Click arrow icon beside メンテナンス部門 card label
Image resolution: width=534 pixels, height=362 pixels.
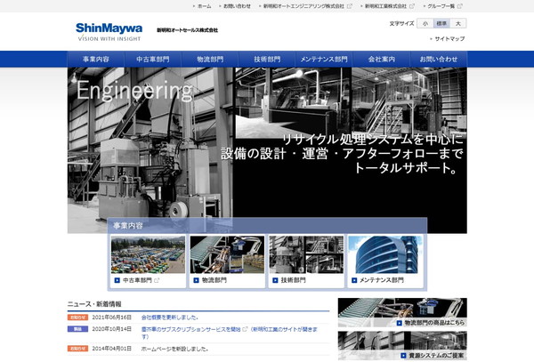pos(354,280)
